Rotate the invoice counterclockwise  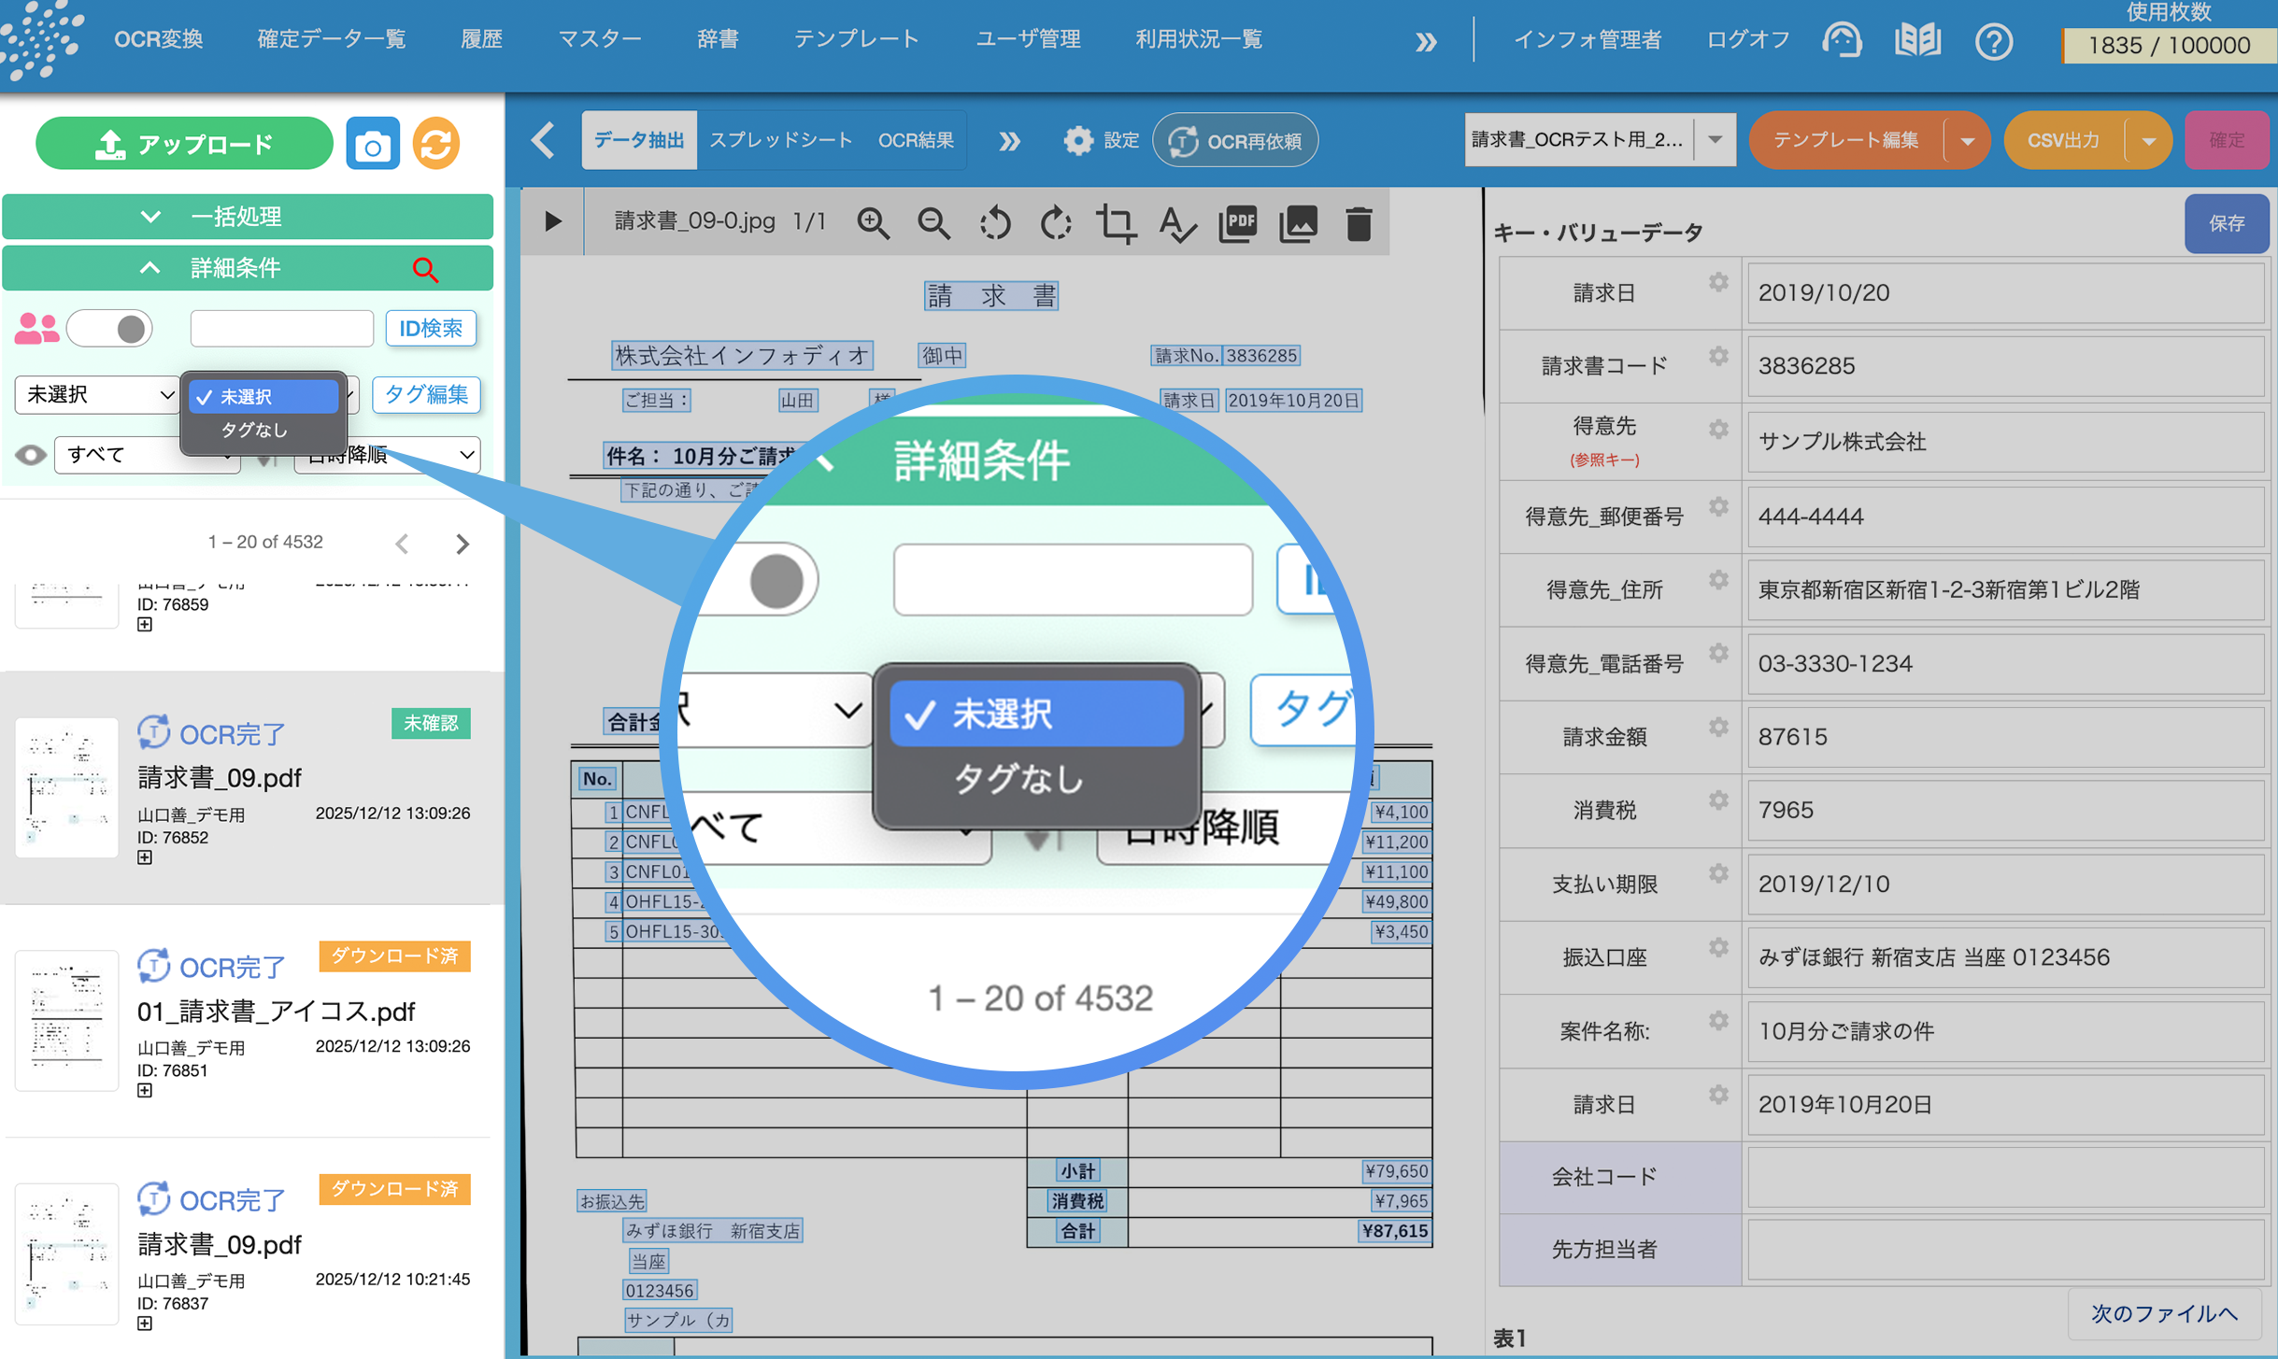coord(995,222)
